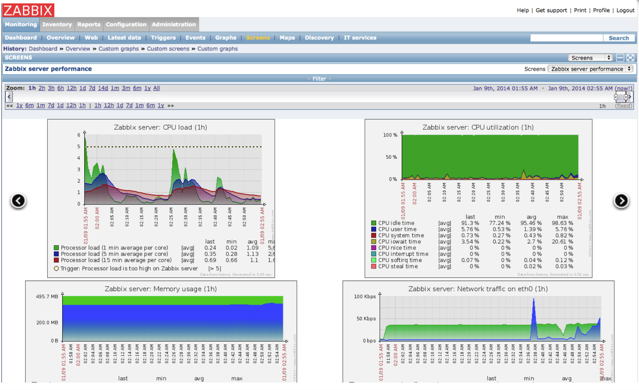Click the left resize handle of the time slider

click(616, 97)
